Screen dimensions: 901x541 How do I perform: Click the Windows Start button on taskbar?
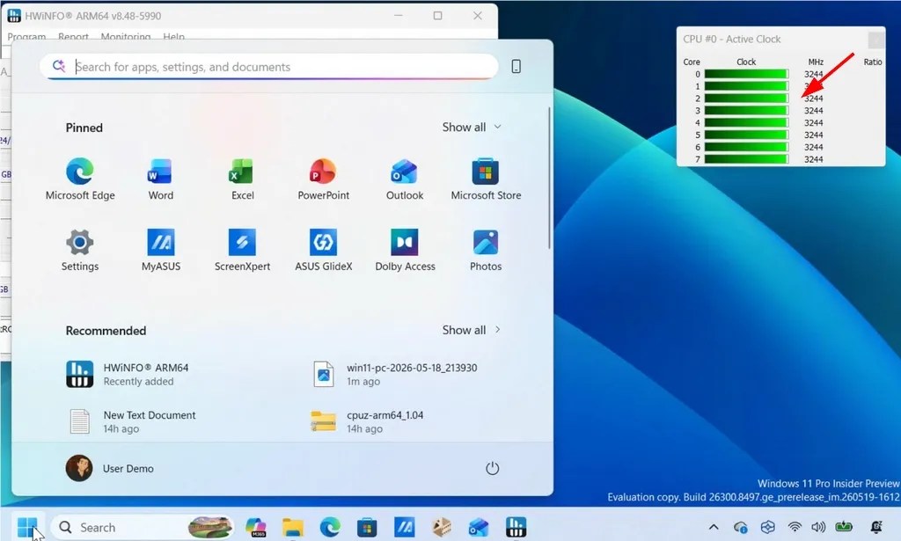(x=27, y=526)
